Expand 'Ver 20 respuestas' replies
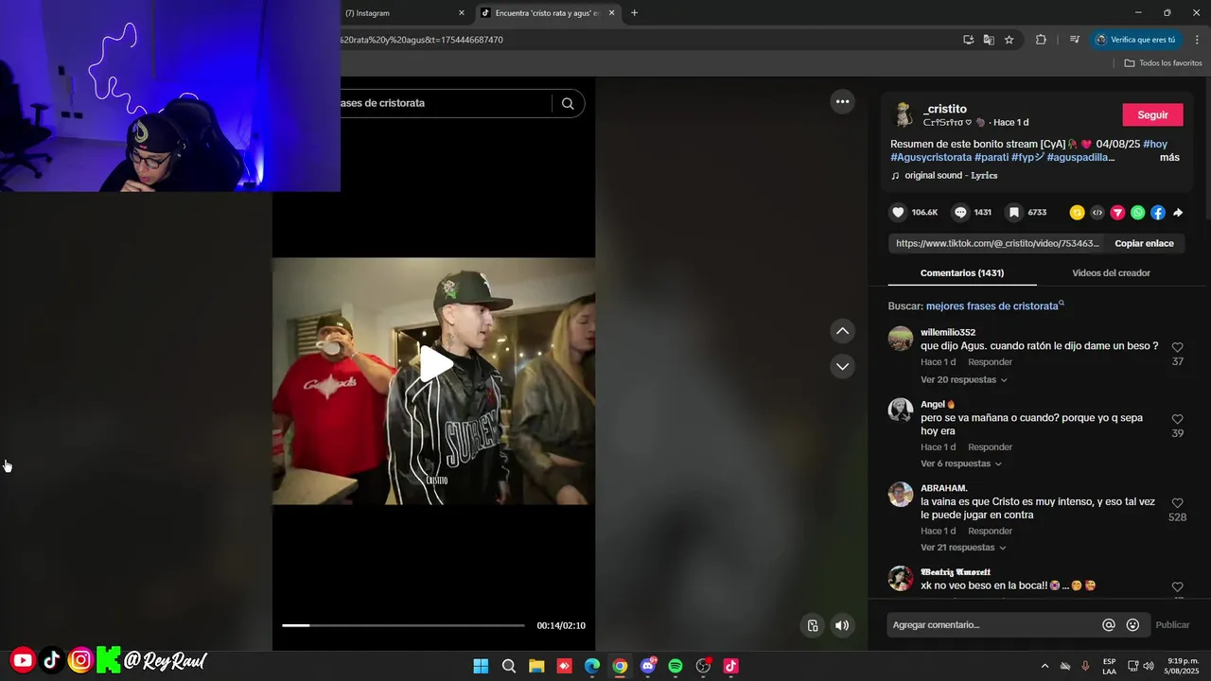The width and height of the screenshot is (1211, 681). [964, 380]
